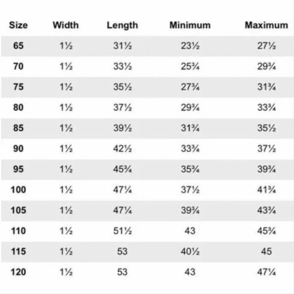This screenshot has width=294, height=294.
Task: Click the Size column header
Action: (18, 25)
